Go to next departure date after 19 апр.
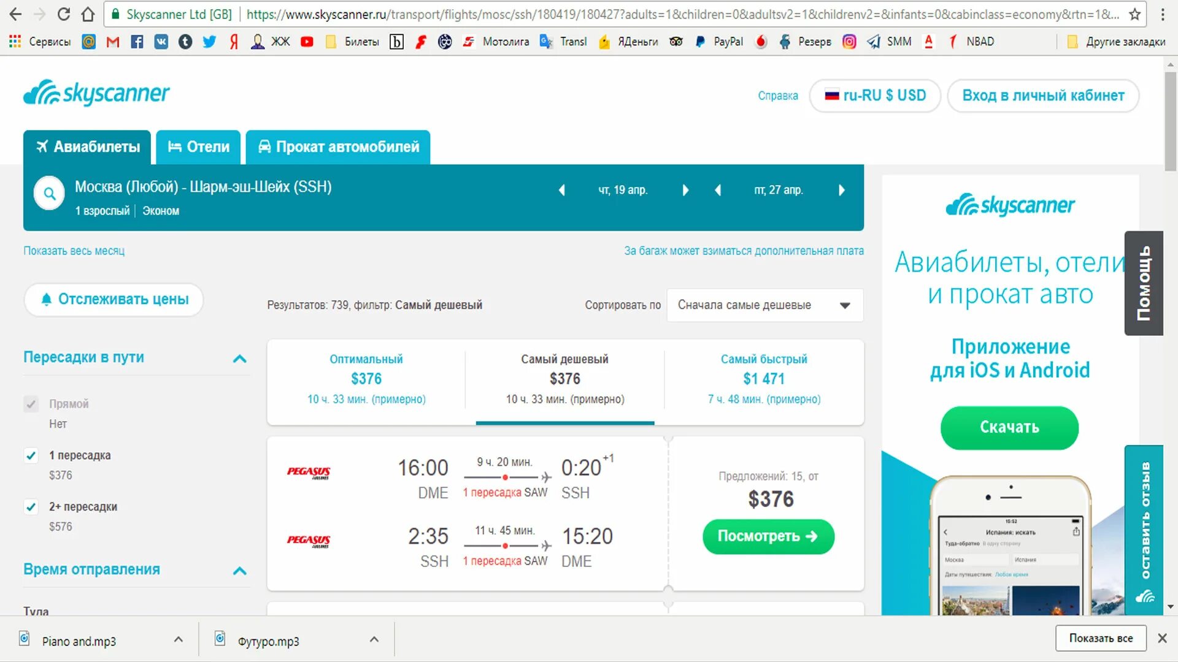 (x=685, y=191)
